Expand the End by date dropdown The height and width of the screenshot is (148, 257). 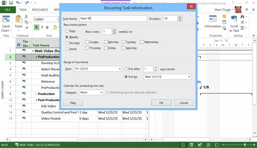point(189,77)
